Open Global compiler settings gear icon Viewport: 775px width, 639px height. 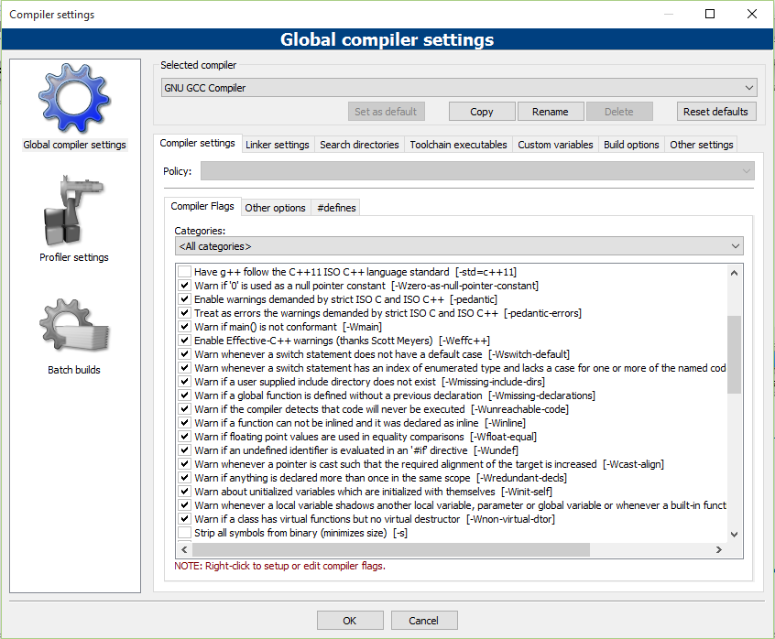point(74,98)
